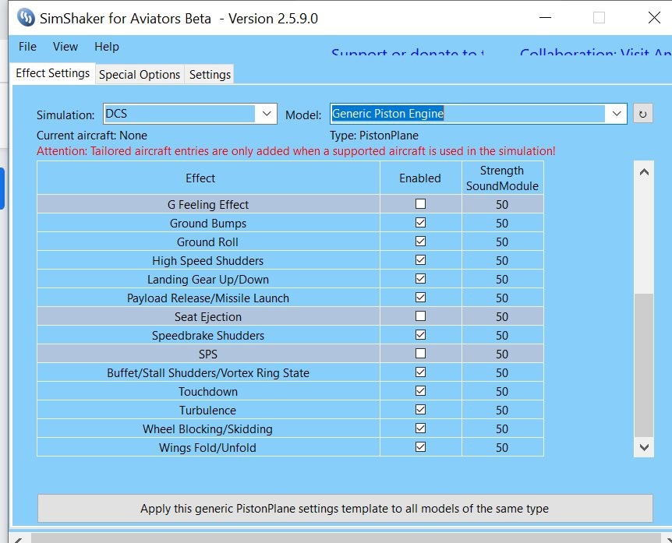Image resolution: width=672 pixels, height=543 pixels.
Task: Open the Help menu
Action: [107, 46]
